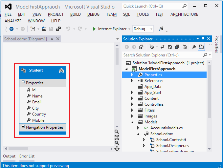
Task: Select School.Designer.cs file
Action: click(172, 146)
